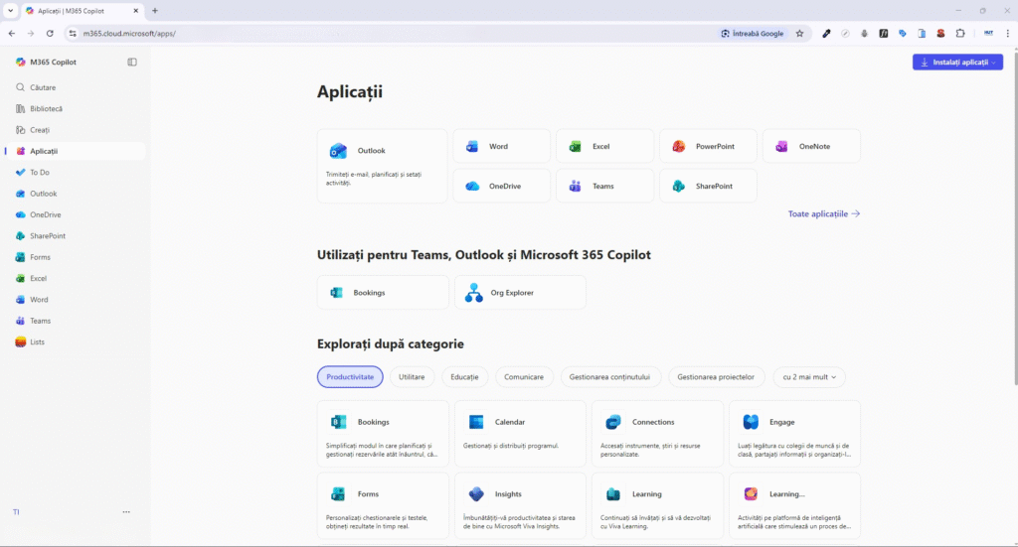1018x547 pixels.
Task: Open the account options ellipsis menu
Action: [126, 512]
